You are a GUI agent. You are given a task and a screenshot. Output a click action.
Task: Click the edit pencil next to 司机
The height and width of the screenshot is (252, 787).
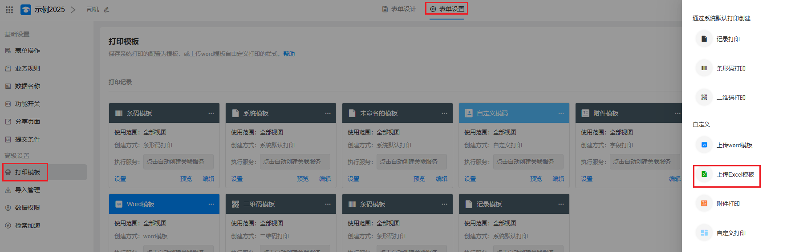[106, 10]
